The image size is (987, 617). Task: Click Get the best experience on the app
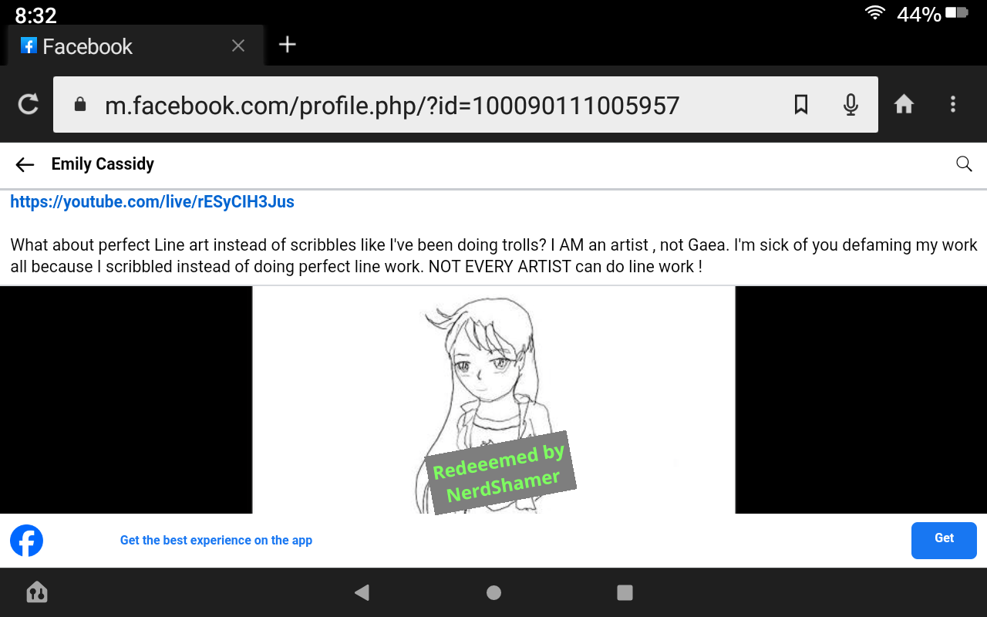click(216, 541)
